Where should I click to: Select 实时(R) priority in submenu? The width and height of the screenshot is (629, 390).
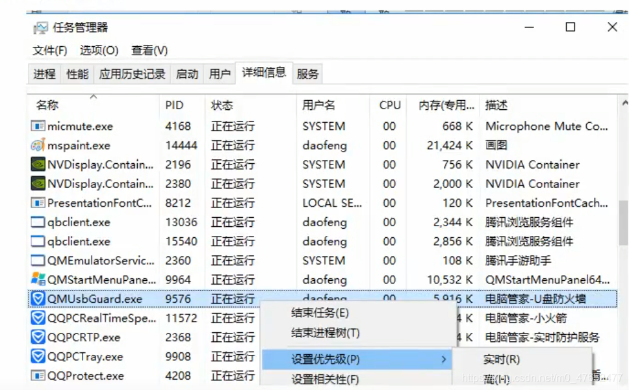(x=502, y=359)
